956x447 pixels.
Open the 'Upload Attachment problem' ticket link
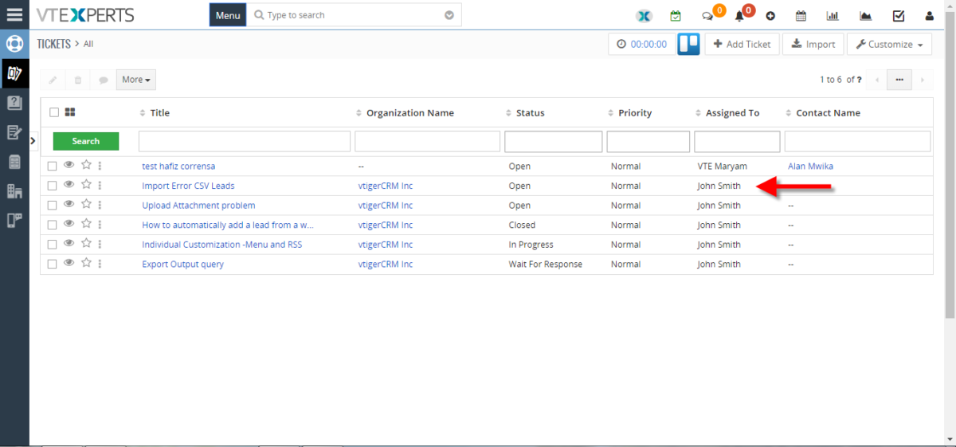pos(198,206)
